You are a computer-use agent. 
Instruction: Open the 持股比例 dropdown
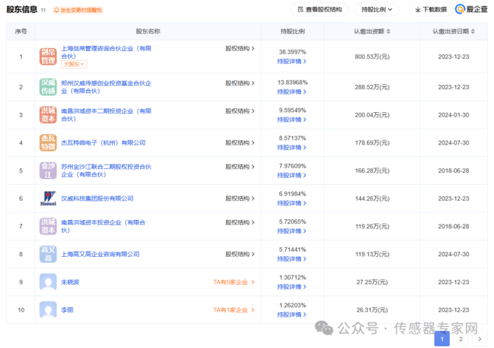coord(377,9)
